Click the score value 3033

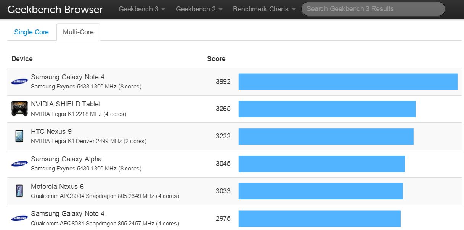[223, 191]
